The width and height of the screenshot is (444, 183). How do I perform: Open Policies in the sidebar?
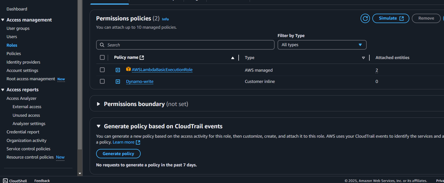tap(14, 53)
